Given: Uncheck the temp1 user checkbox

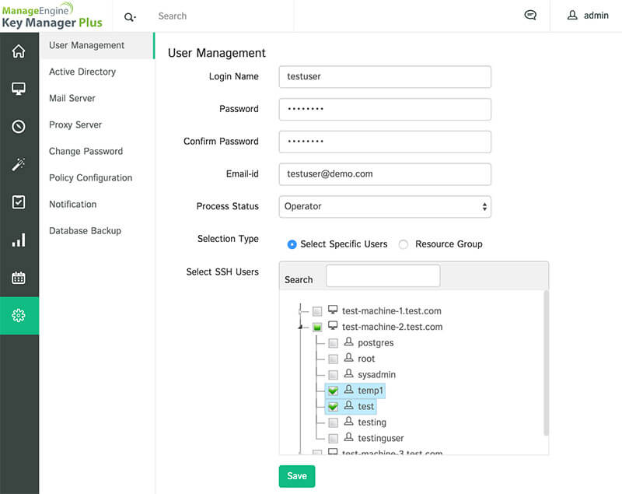Looking at the screenshot, I should coord(334,391).
